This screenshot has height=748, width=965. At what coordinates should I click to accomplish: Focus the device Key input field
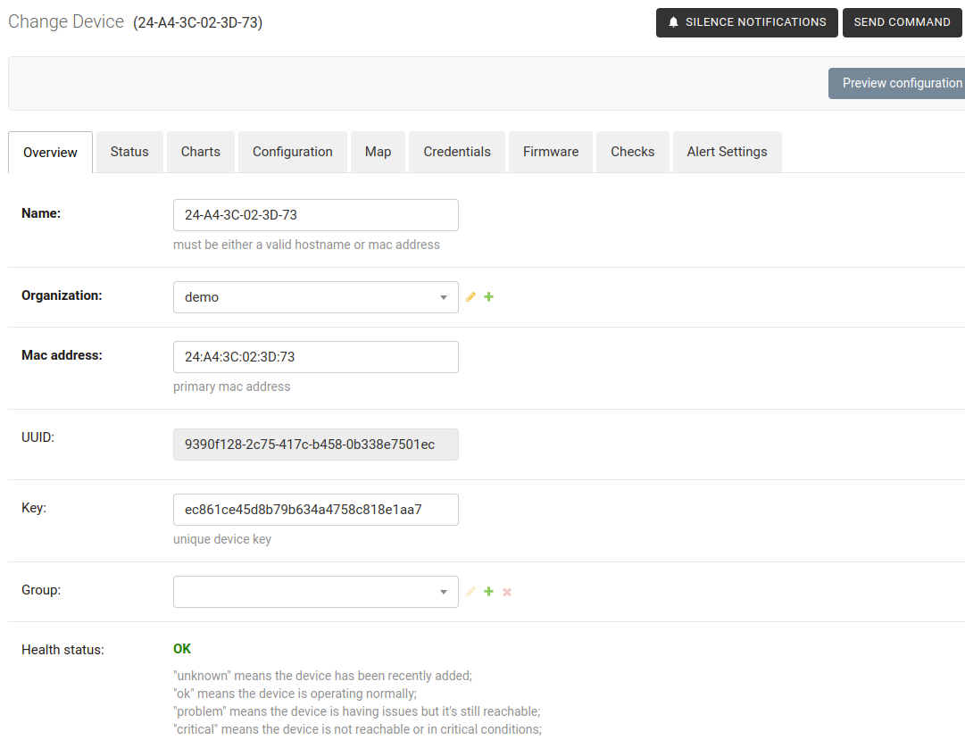(315, 510)
